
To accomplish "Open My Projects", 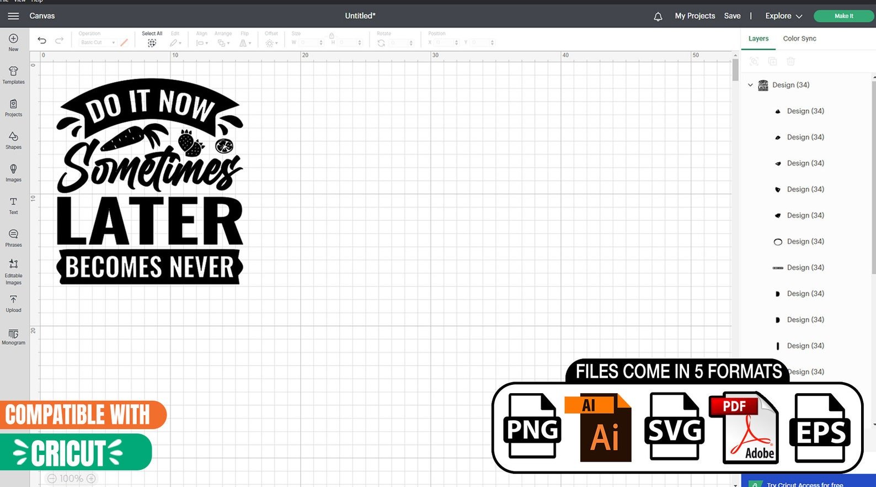I will pos(695,16).
